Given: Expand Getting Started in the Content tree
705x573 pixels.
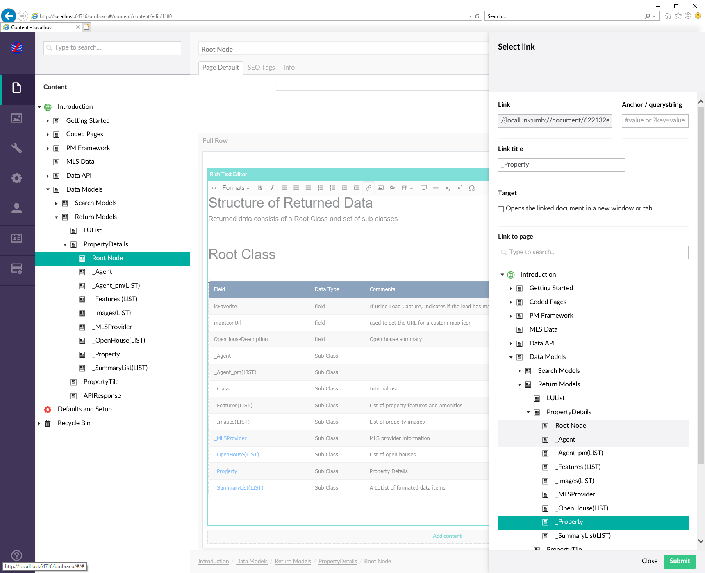Looking at the screenshot, I should click(x=48, y=121).
